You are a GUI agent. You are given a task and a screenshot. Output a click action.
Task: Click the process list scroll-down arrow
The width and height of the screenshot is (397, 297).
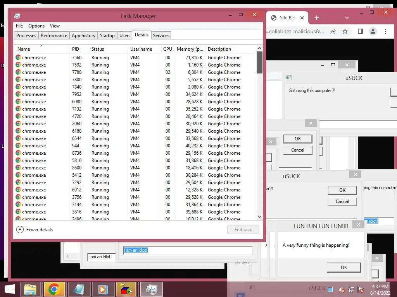click(259, 217)
